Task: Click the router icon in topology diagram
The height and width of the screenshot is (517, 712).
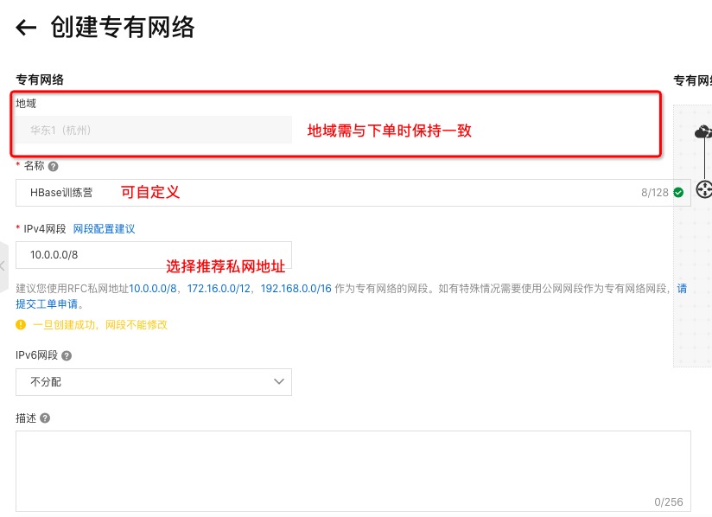Action: 704,189
